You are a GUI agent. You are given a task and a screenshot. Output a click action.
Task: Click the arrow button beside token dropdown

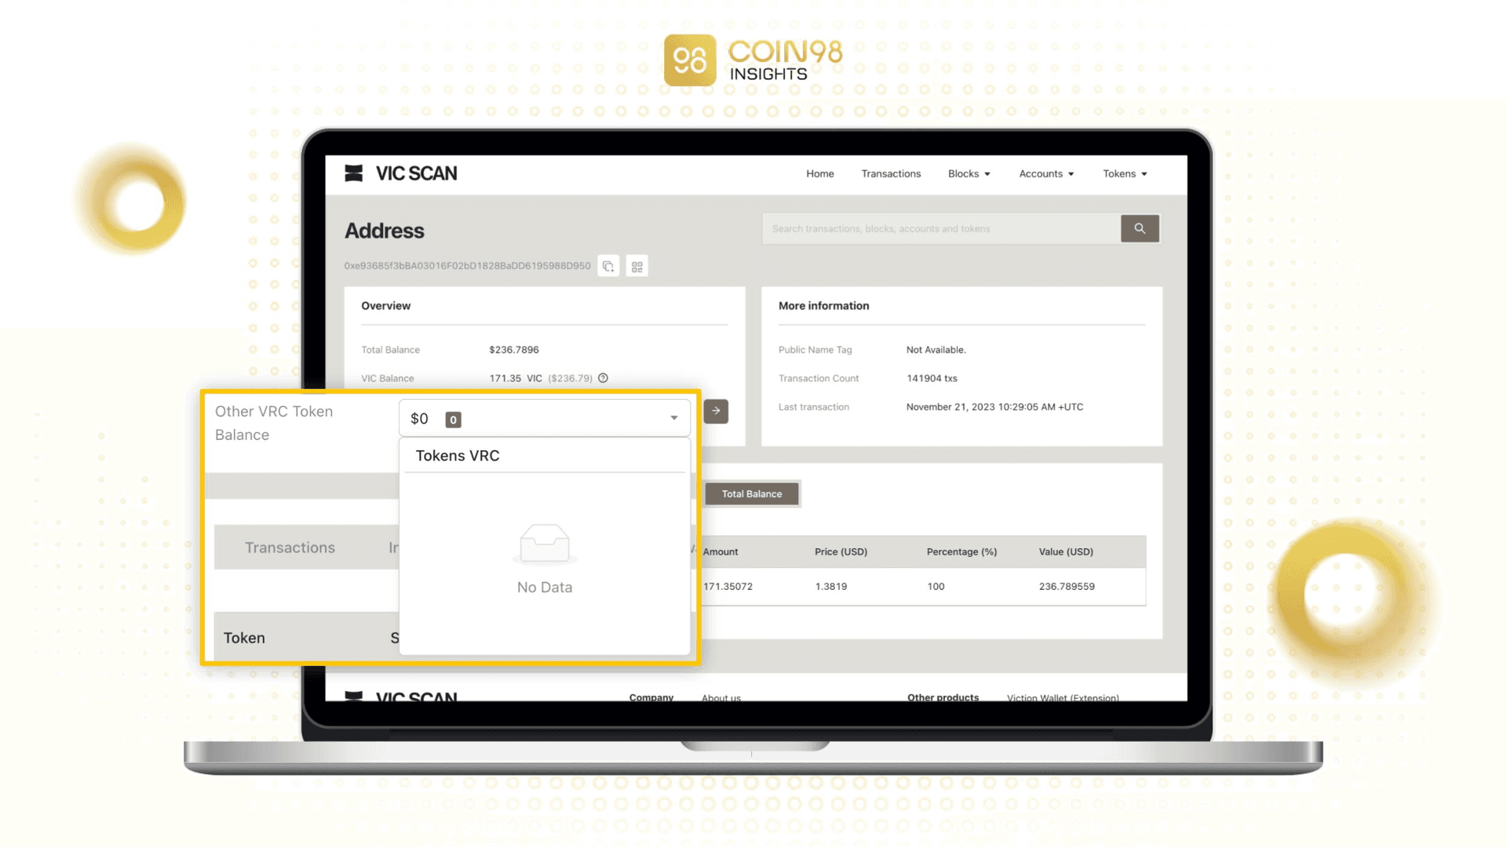[716, 411]
